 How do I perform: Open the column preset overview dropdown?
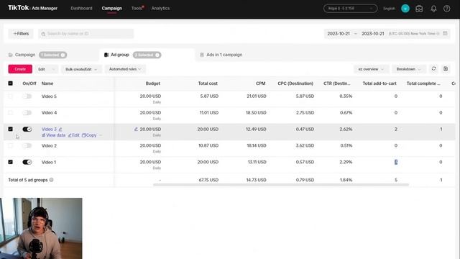coord(371,69)
